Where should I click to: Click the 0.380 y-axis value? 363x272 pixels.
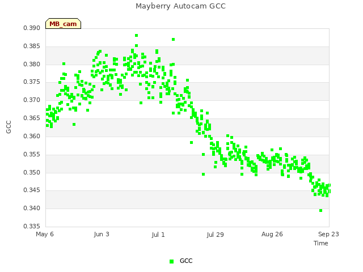click(32, 64)
